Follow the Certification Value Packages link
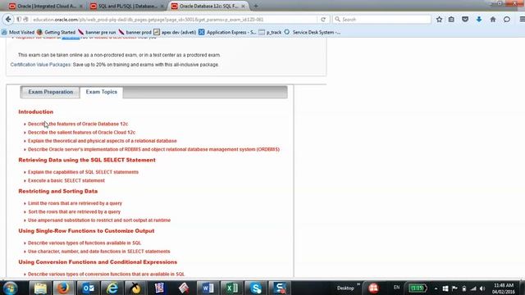 40,65
